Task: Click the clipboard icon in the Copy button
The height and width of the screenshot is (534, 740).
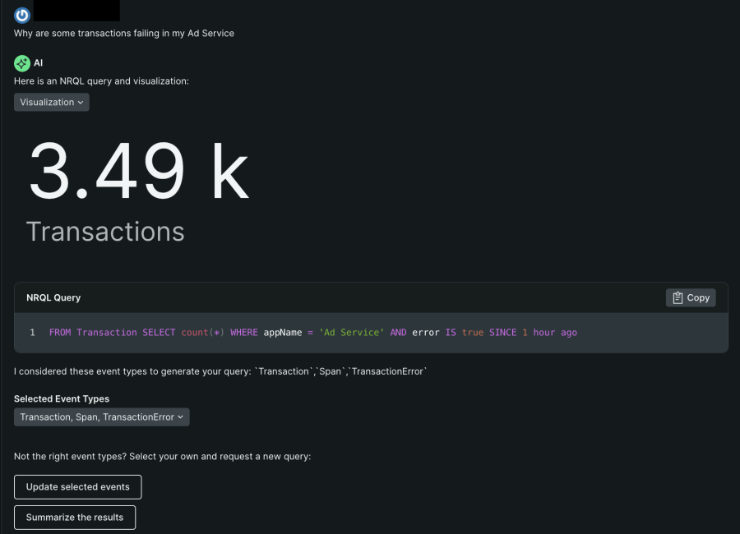Action: pyautogui.click(x=678, y=298)
